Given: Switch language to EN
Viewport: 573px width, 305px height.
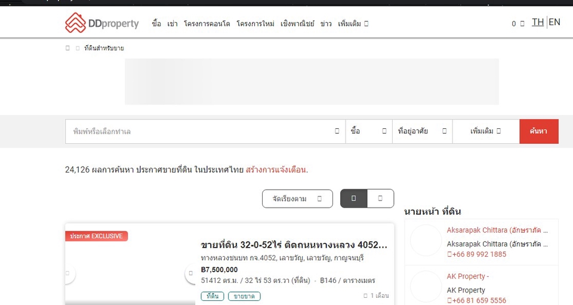Looking at the screenshot, I should (x=554, y=22).
